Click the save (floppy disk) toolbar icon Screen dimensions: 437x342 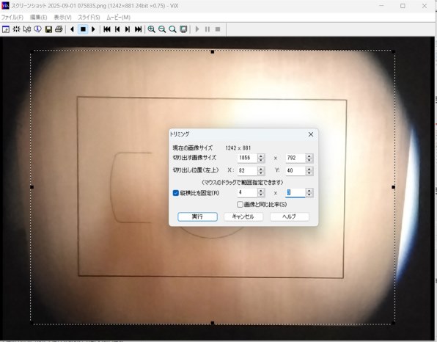pos(48,29)
